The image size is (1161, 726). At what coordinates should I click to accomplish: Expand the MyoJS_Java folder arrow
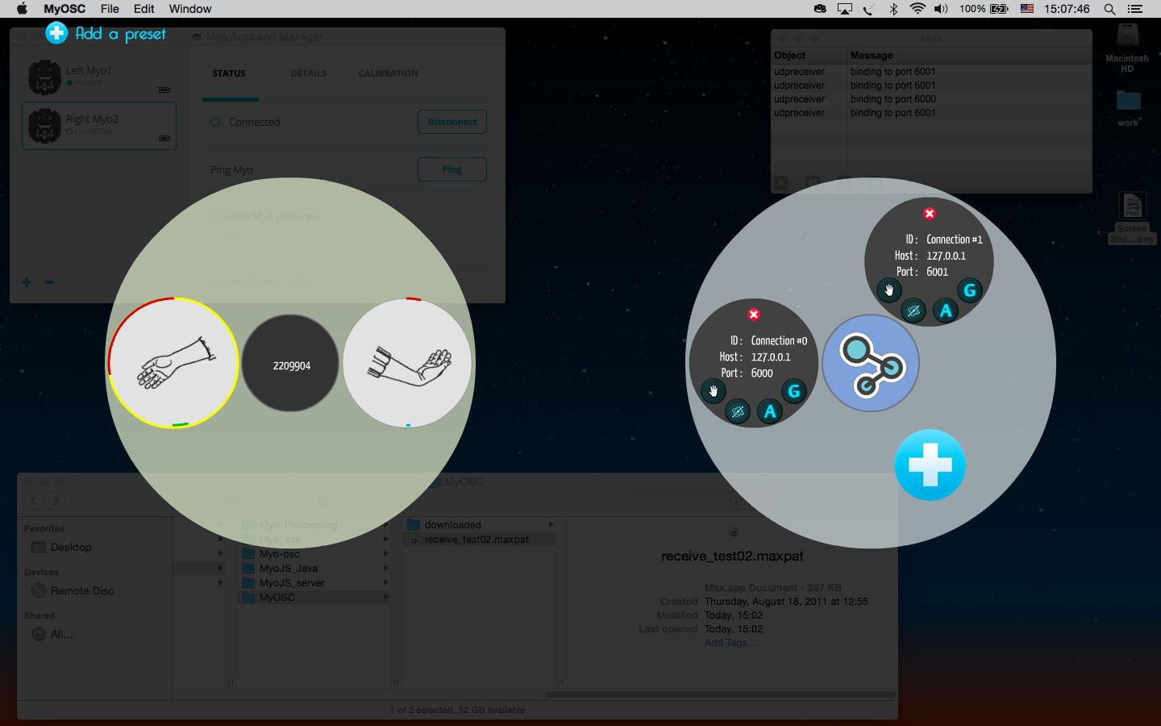point(386,569)
